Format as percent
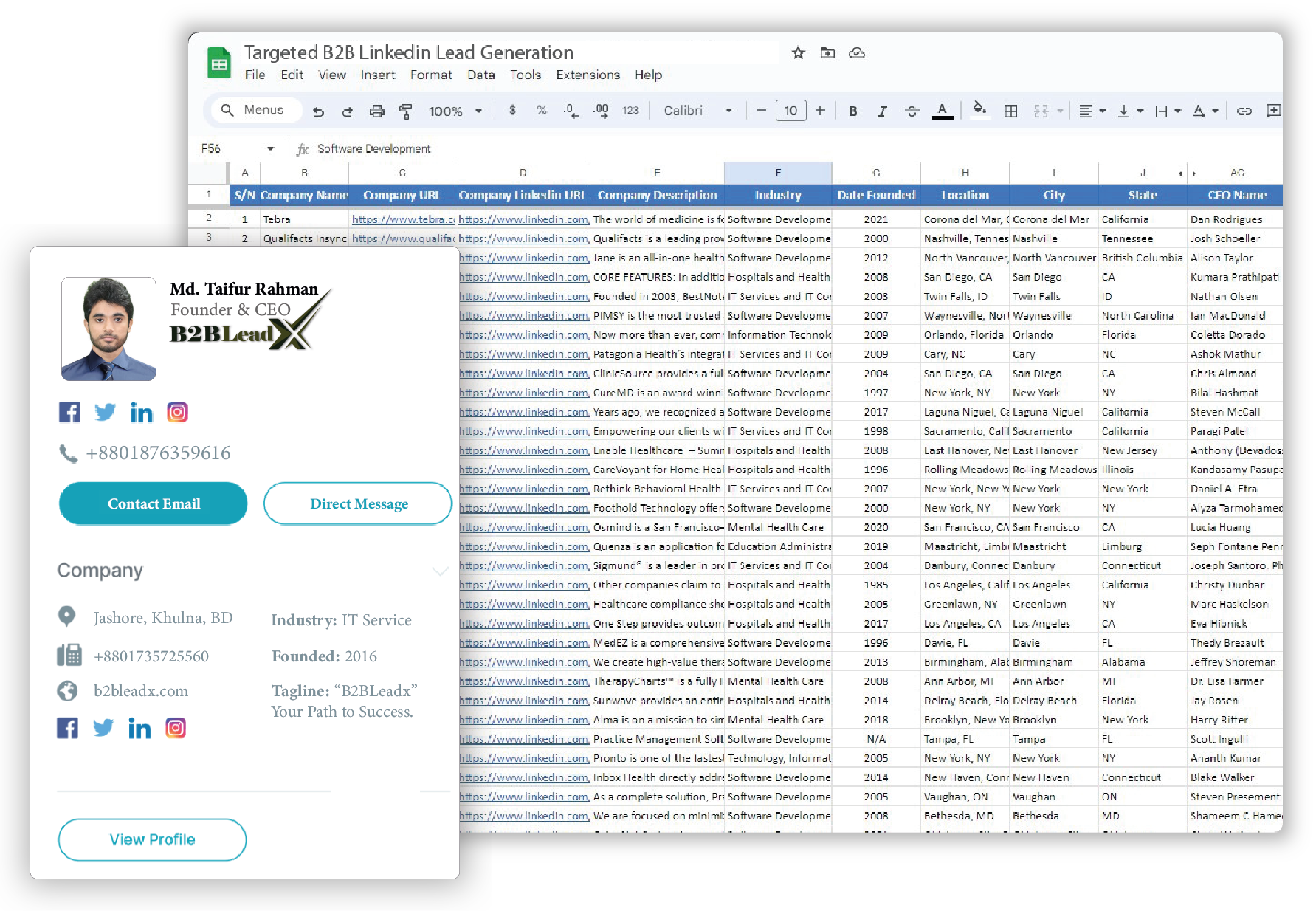Image resolution: width=1316 pixels, height=911 pixels. (x=542, y=110)
